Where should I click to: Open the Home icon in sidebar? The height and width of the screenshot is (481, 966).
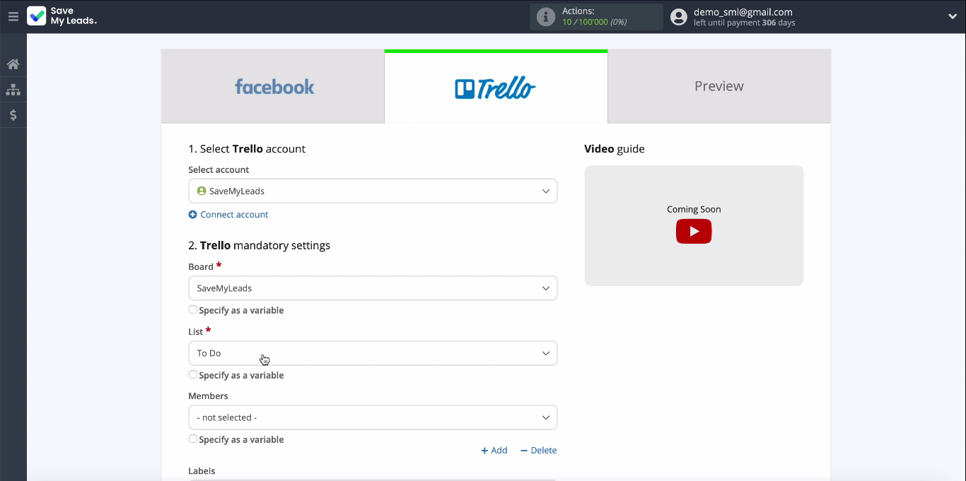pos(13,64)
